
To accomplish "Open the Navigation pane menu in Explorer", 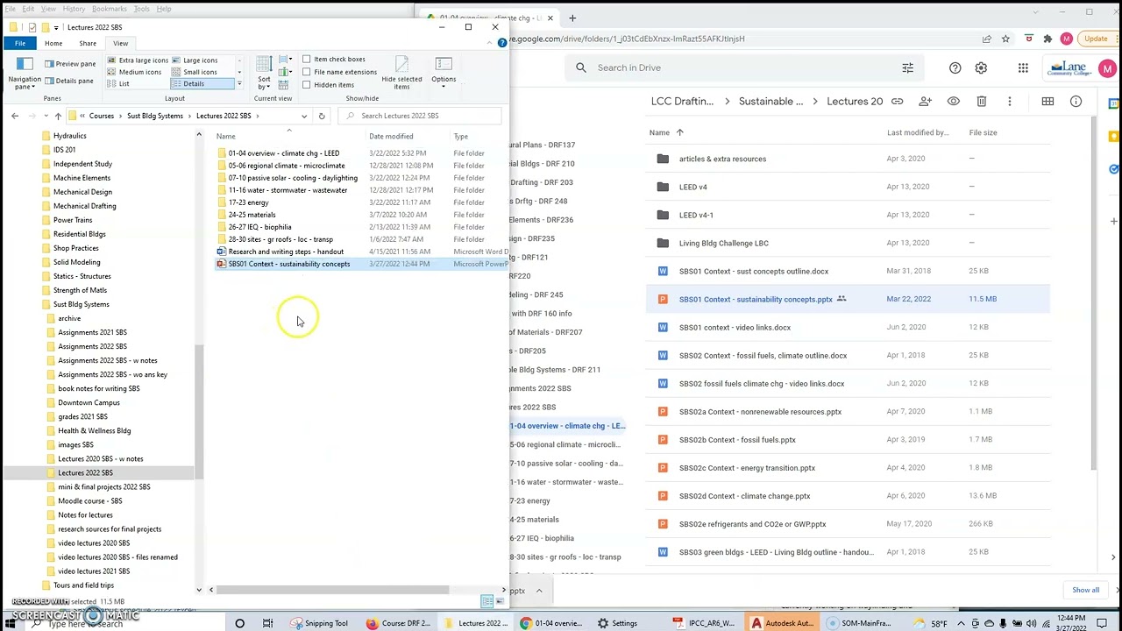I will pyautogui.click(x=24, y=74).
